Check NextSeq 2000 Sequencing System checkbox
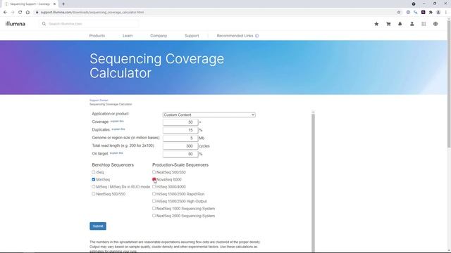The width and height of the screenshot is (451, 253). point(154,216)
